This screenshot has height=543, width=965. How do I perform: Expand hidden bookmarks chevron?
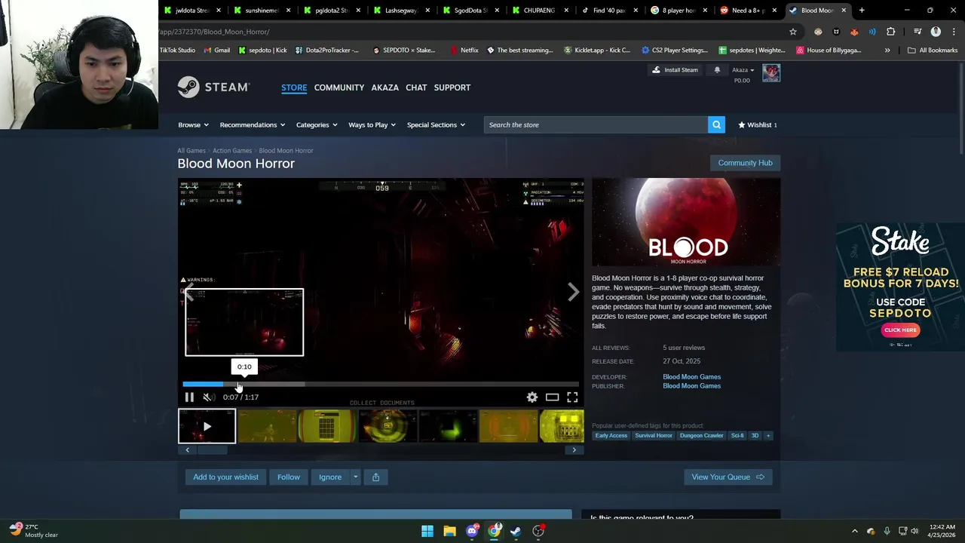pos(887,51)
